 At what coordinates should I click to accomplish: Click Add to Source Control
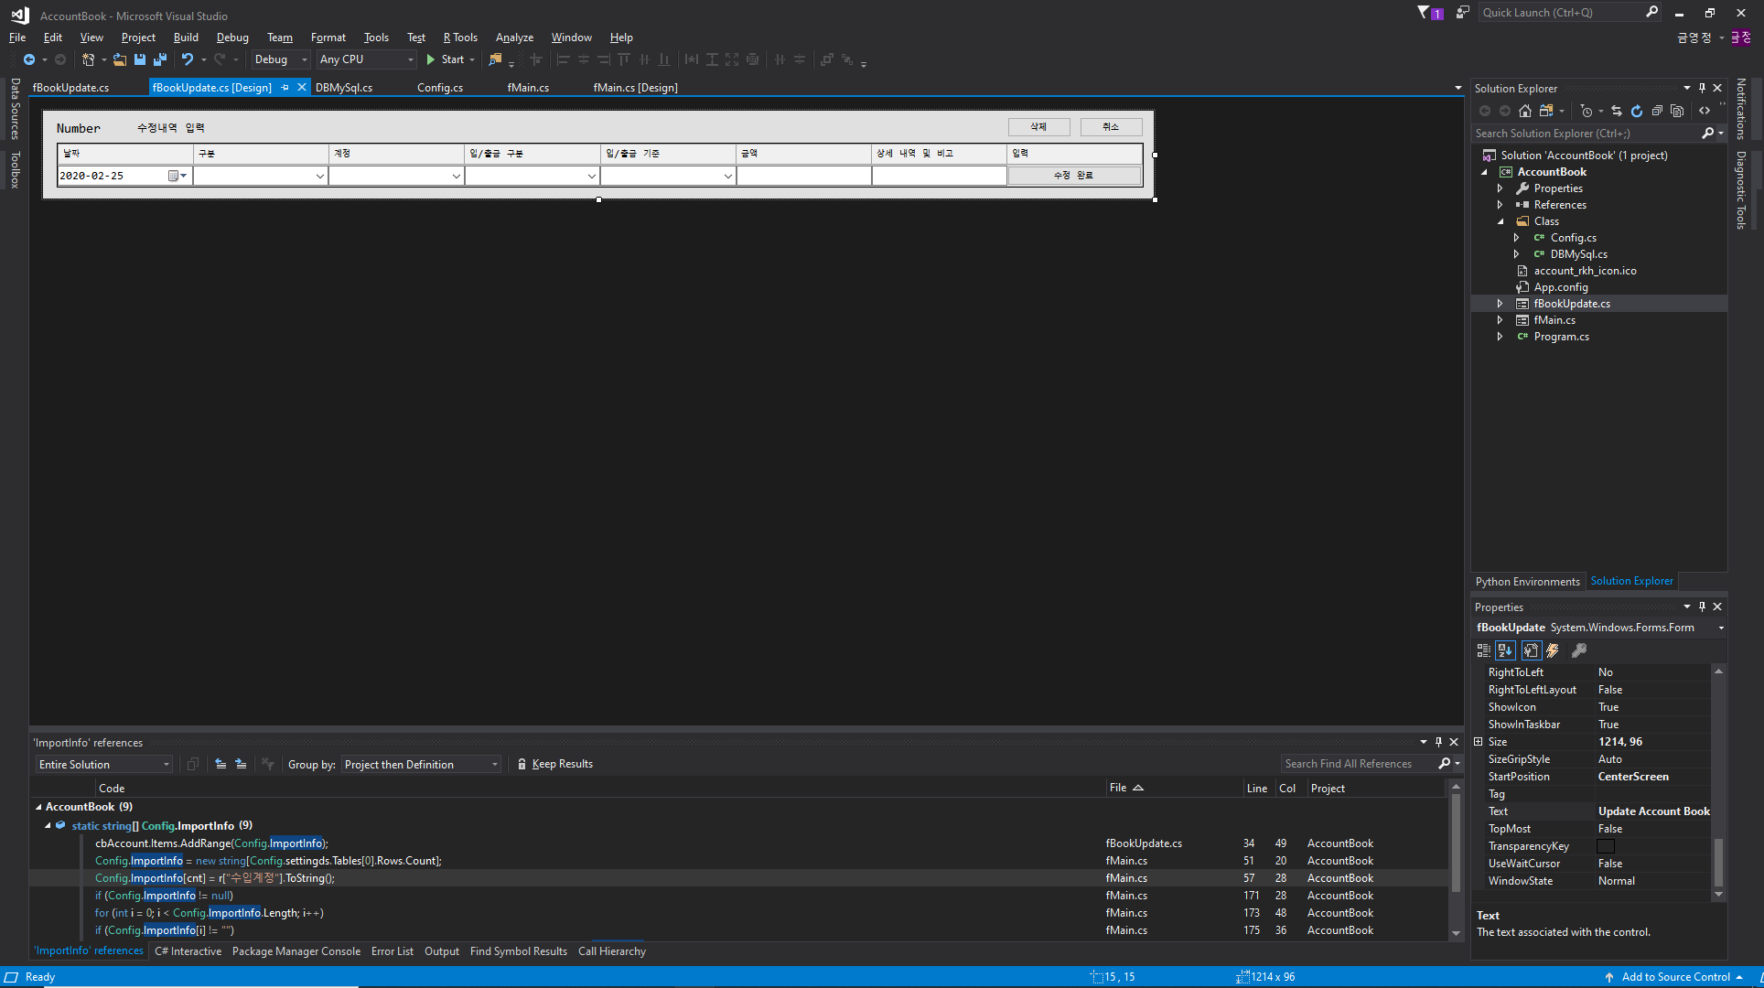click(1675, 977)
